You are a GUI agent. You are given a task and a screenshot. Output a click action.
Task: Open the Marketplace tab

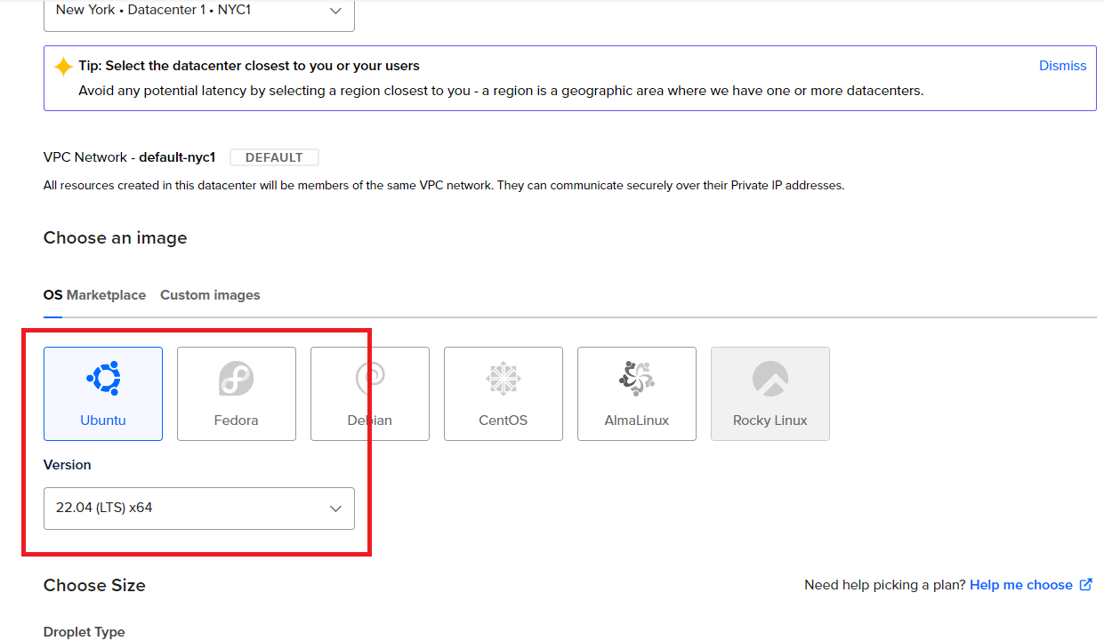(106, 295)
